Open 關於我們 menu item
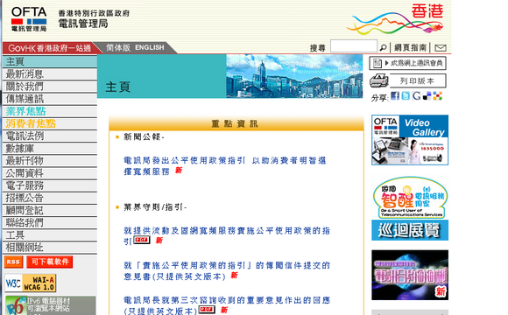 coord(50,87)
